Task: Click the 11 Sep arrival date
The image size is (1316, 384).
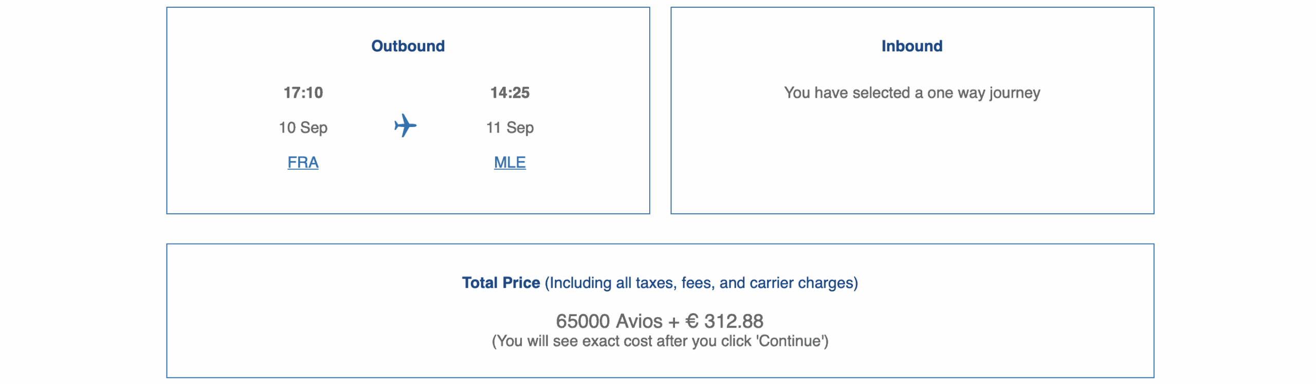Action: click(x=509, y=127)
